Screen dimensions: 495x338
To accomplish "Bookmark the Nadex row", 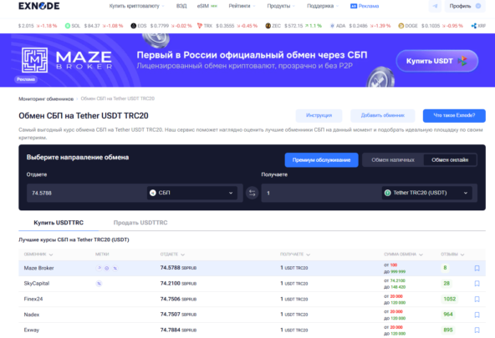I will click(477, 315).
